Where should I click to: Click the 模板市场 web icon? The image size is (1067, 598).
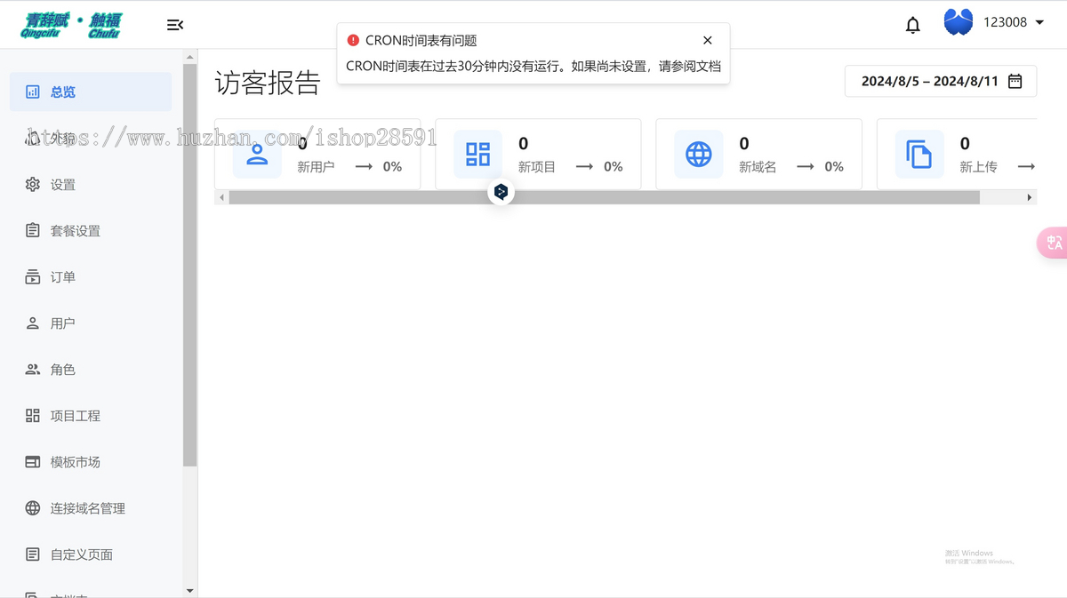click(33, 461)
